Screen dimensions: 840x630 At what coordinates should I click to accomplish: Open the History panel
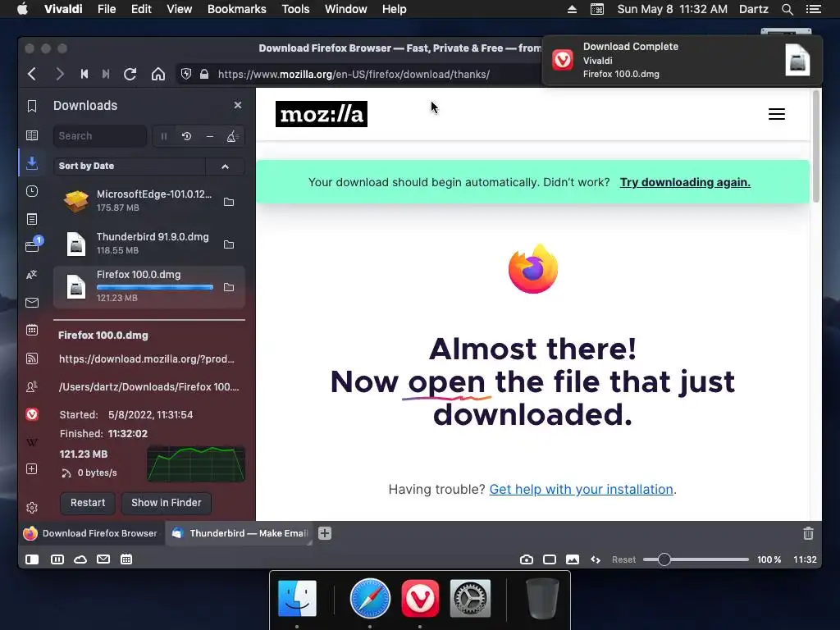tap(32, 191)
